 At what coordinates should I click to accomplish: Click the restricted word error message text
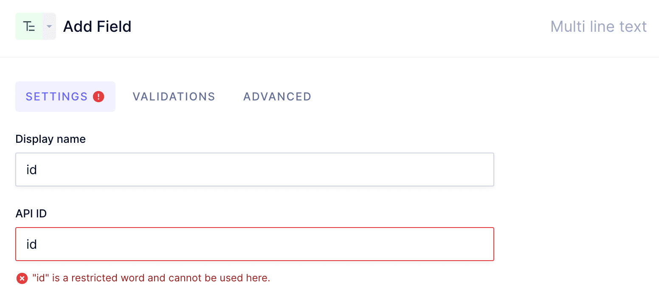151,278
